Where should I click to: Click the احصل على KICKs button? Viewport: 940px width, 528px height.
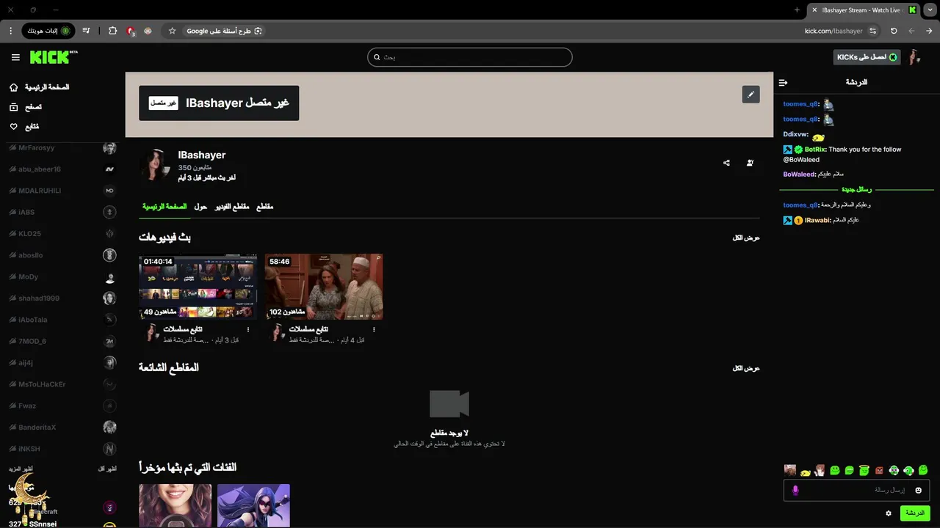tap(867, 57)
